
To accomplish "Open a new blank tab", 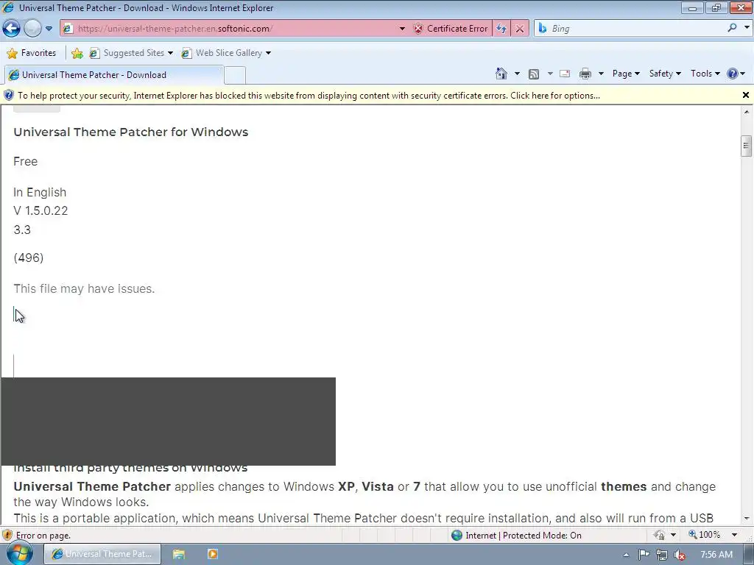I will click(235, 76).
